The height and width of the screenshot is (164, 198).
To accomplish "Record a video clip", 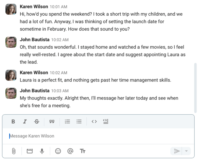I will point(30,151).
